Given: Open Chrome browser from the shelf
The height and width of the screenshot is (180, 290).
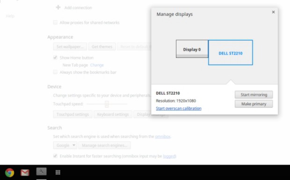Looking at the screenshot, I should pyautogui.click(x=9, y=173).
